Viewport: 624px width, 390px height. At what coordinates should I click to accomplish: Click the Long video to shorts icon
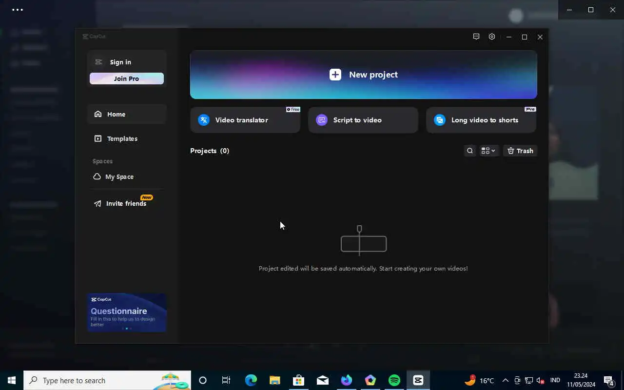[x=440, y=120]
